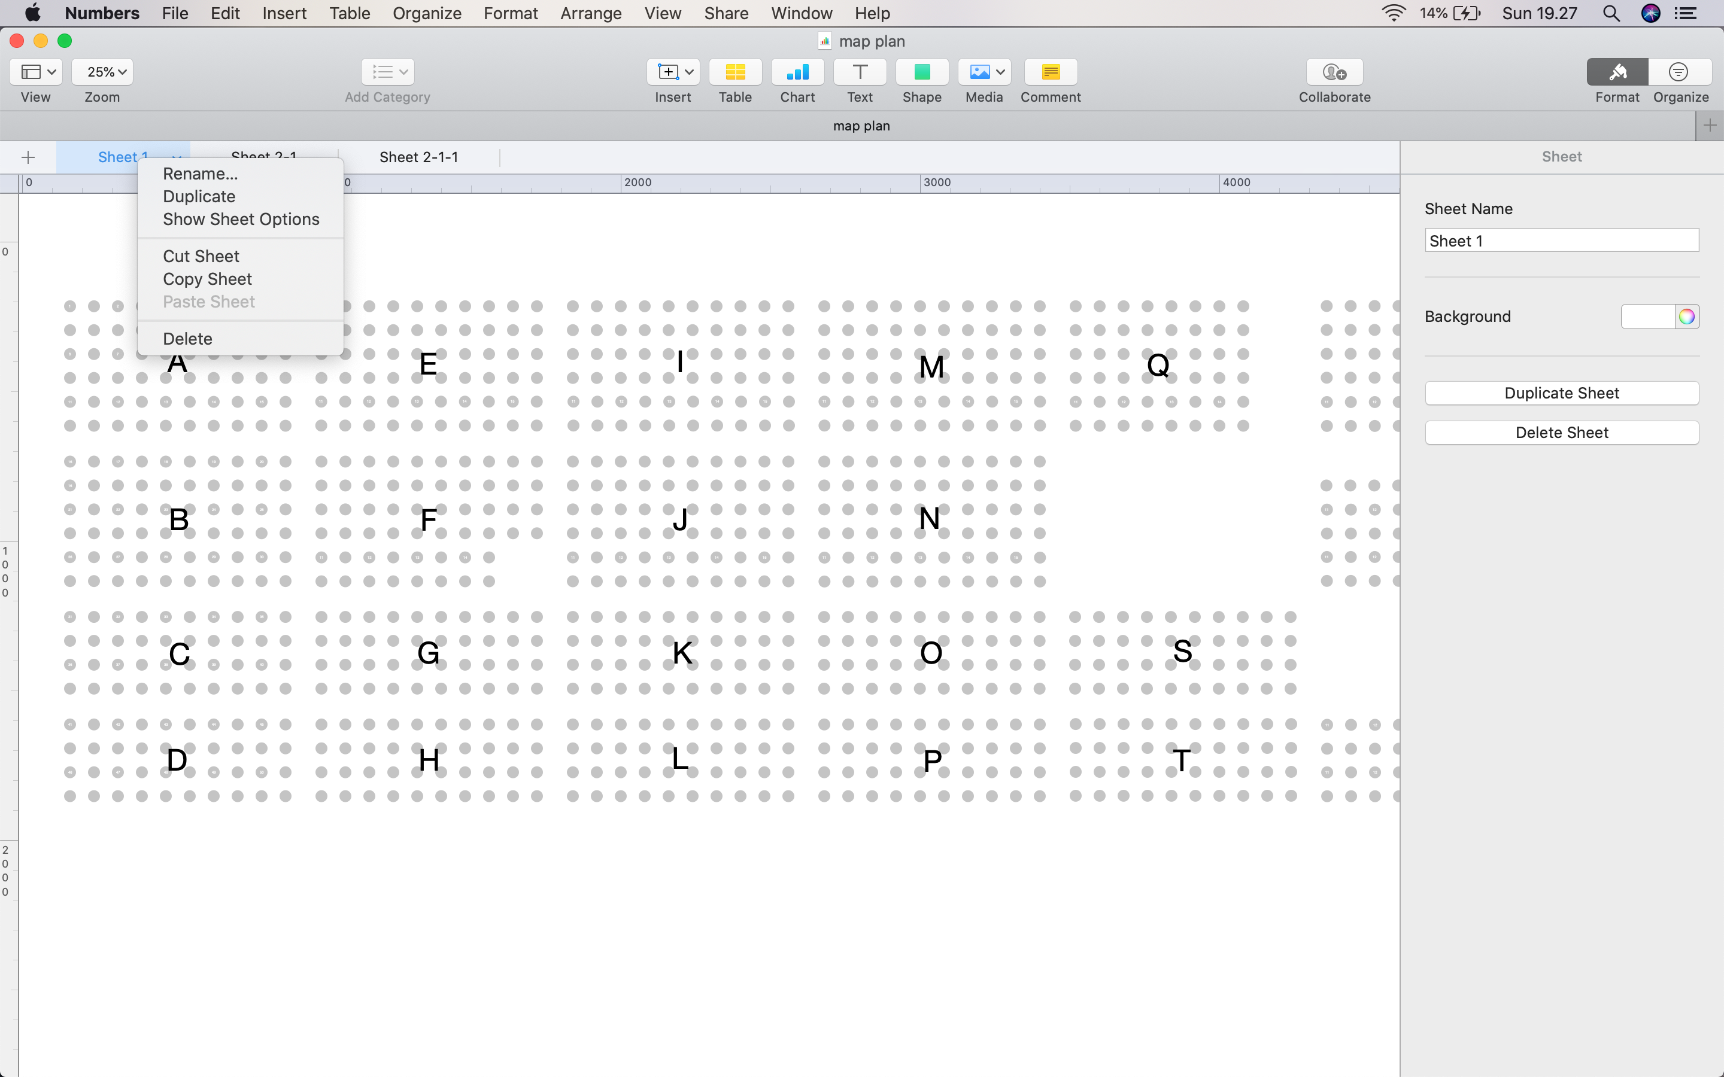This screenshot has height=1077, width=1724.
Task: Open the Background color wheel picker
Action: 1686,317
